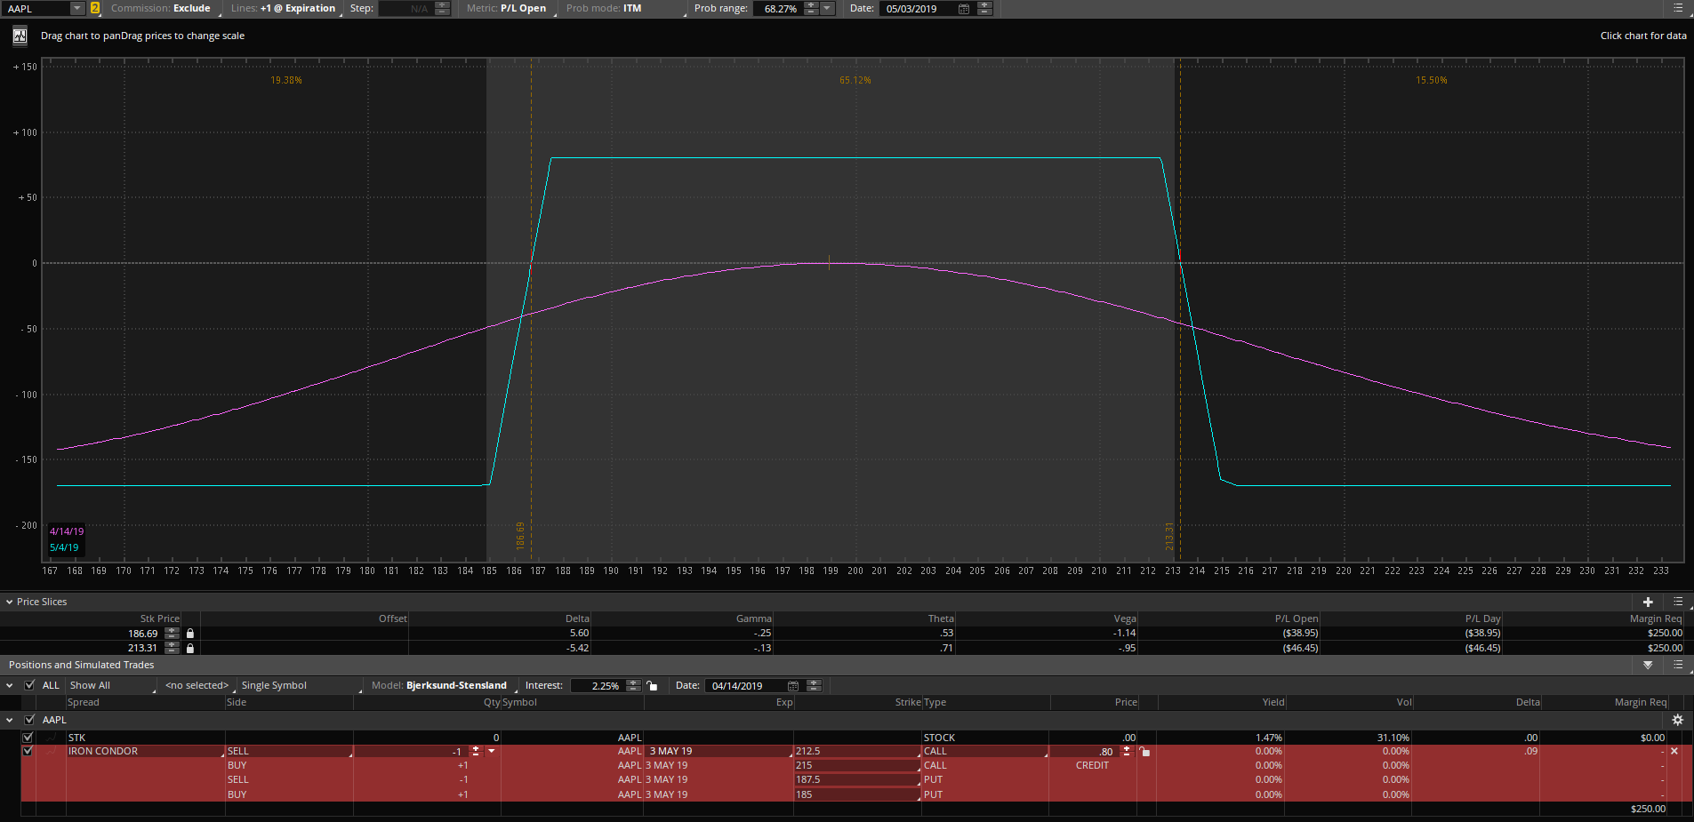Toggle lock on 213.31 price slice
Screen dimensions: 1694x822
pyautogui.click(x=189, y=648)
